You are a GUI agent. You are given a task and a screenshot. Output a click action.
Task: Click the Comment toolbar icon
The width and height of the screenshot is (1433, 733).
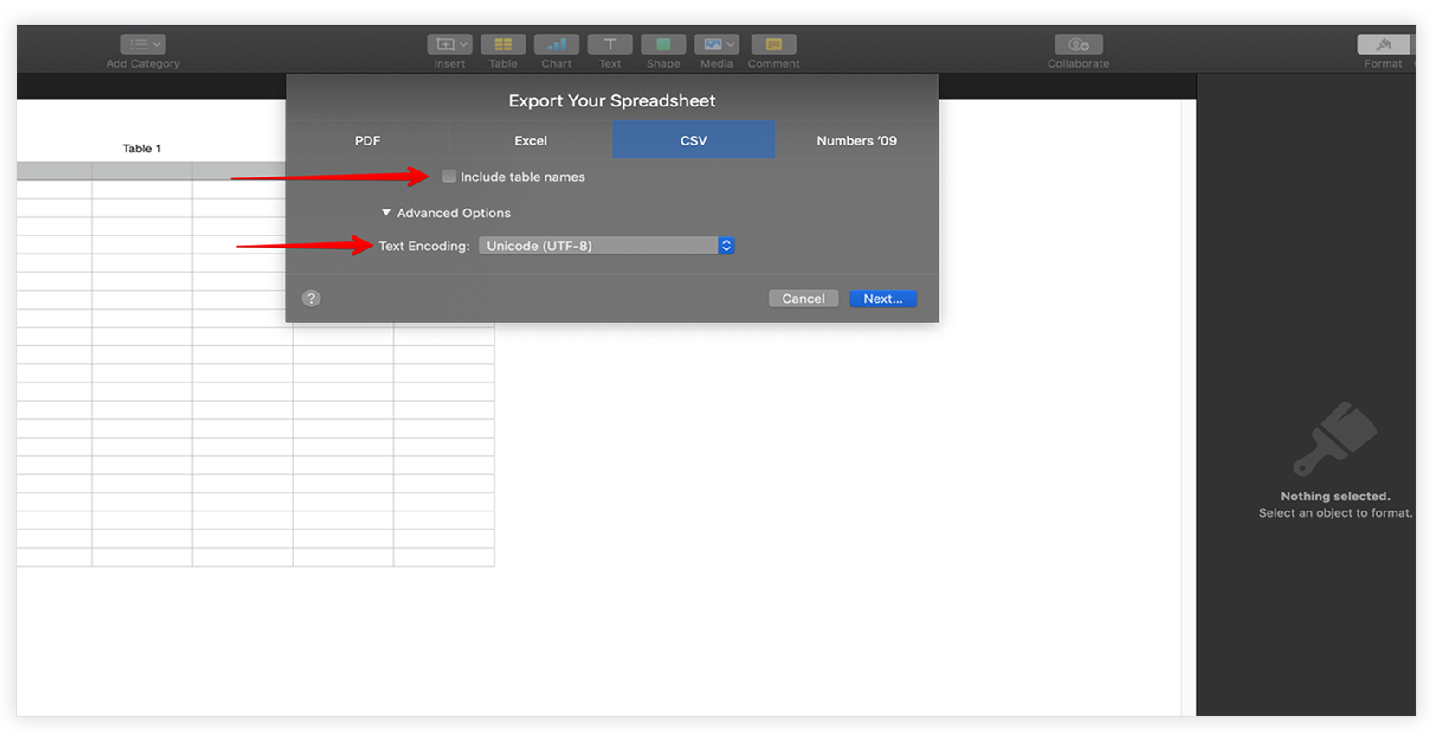(773, 44)
